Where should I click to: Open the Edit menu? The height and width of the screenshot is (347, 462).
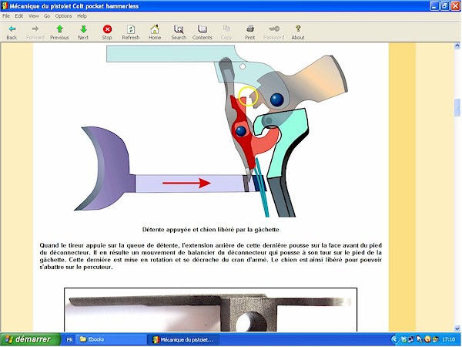pos(19,16)
